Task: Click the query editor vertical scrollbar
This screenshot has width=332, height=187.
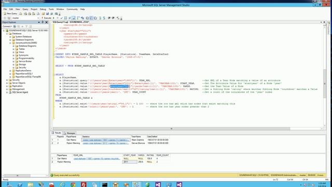Action: click(325, 84)
